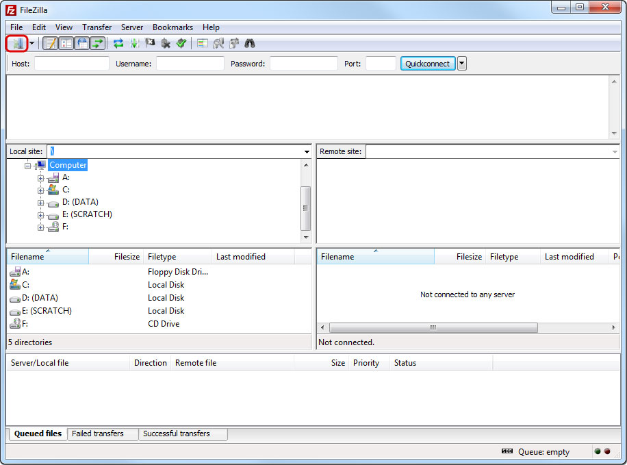This screenshot has width=627, height=465.
Task: Open the Site Manager icon
Action: click(16, 43)
